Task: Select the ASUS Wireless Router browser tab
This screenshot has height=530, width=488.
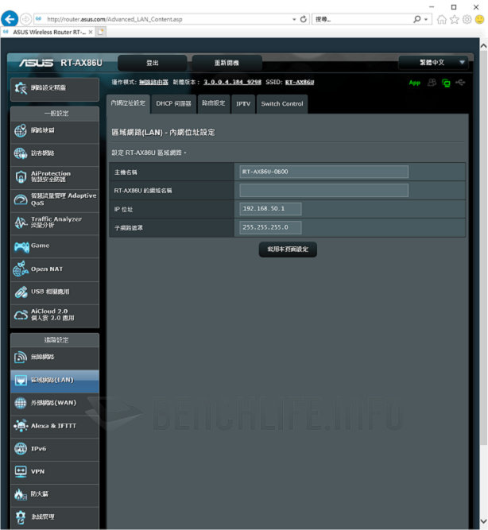Action: point(48,33)
